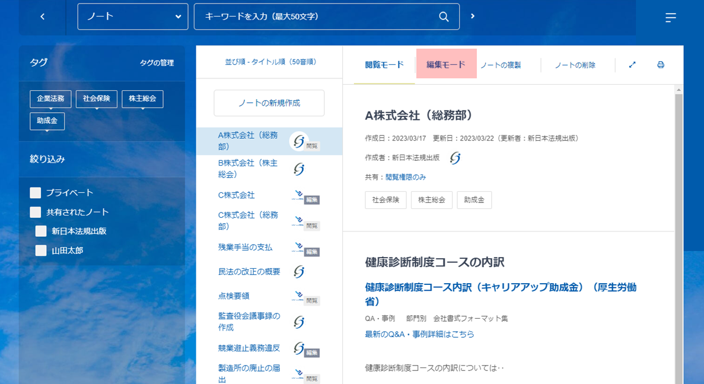The width and height of the screenshot is (704, 384).
Task: Click 助成金 tag on the note
Action: pyautogui.click(x=474, y=200)
